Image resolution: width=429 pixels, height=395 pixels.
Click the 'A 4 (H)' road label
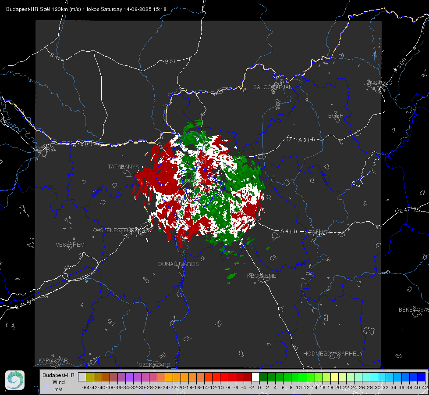coord(289,231)
